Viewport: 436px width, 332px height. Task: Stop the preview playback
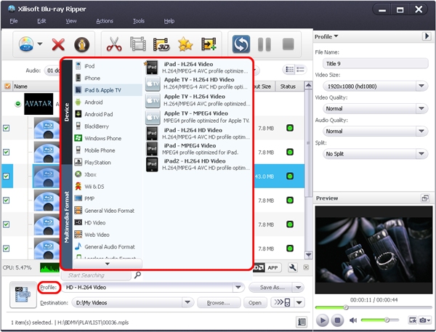click(x=337, y=320)
